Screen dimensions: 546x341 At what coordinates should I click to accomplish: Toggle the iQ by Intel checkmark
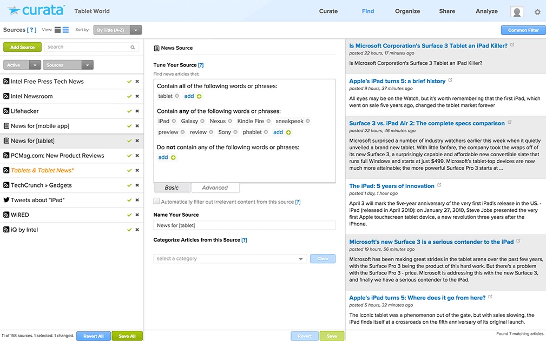click(129, 230)
